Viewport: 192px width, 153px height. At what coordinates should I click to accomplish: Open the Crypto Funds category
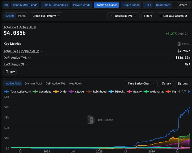[x=131, y=5]
